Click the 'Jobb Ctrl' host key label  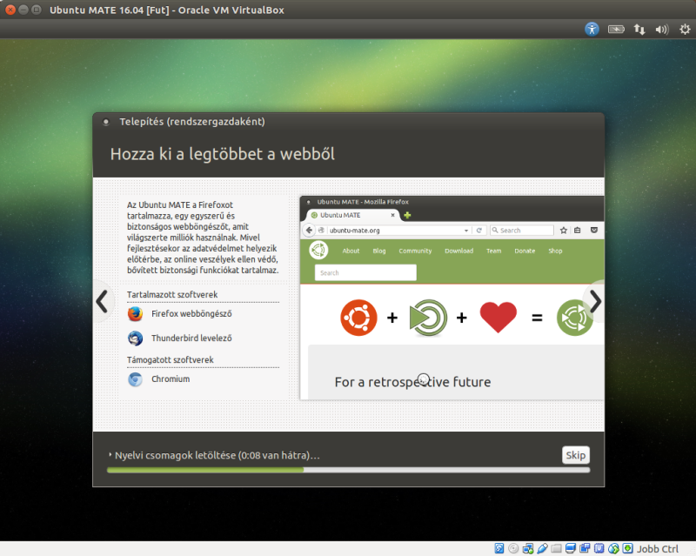(x=658, y=549)
